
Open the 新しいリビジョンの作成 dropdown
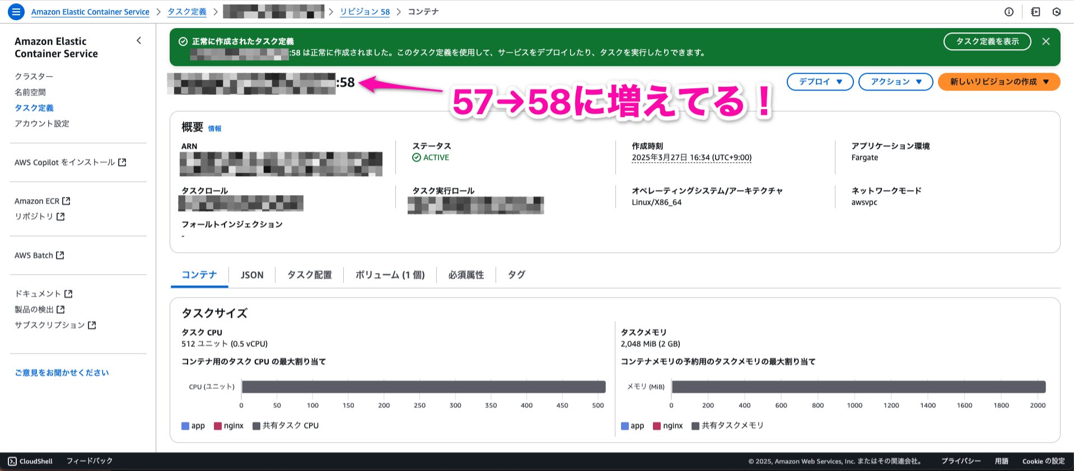point(999,82)
